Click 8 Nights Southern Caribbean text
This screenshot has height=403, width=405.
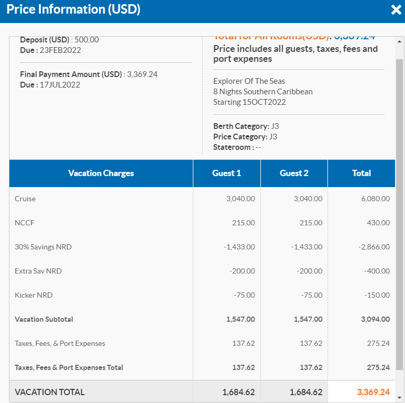pyautogui.click(x=262, y=92)
